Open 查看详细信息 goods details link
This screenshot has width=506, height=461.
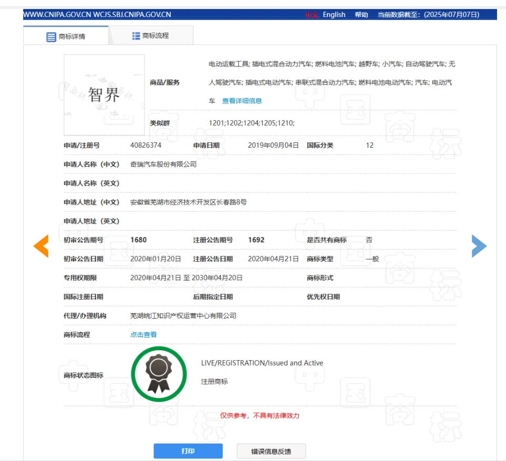(x=242, y=101)
